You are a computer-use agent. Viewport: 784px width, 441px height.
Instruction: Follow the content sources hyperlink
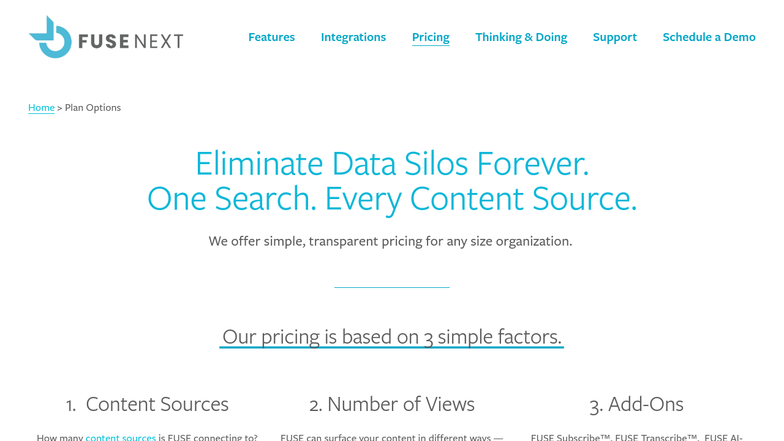pos(121,437)
